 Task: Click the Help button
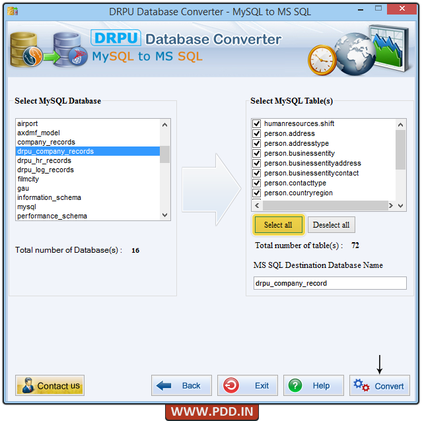[x=314, y=385]
